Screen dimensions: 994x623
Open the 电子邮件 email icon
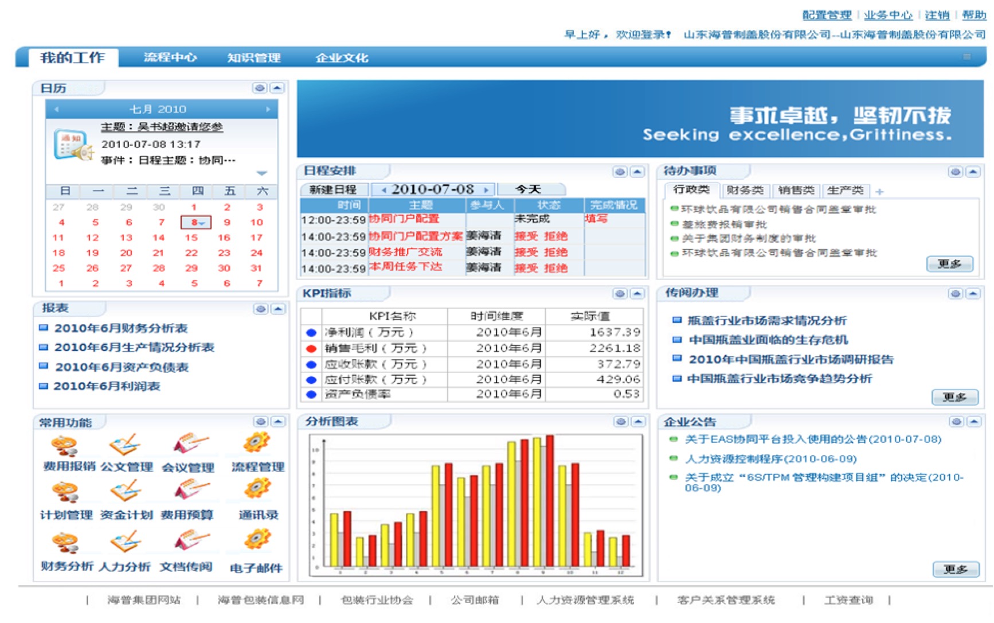pyautogui.click(x=256, y=541)
